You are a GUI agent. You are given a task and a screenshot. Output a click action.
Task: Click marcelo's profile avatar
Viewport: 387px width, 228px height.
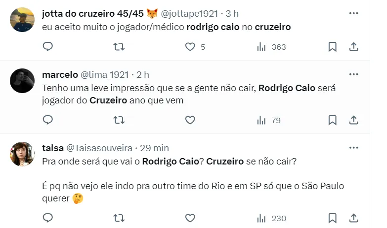22,81
